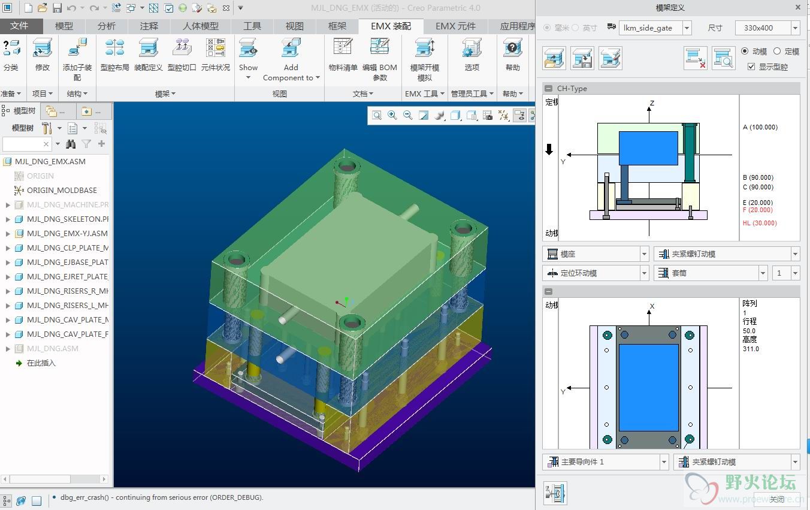This screenshot has width=810, height=510.
Task: Open the 分类 classify tool
Action: 11,55
